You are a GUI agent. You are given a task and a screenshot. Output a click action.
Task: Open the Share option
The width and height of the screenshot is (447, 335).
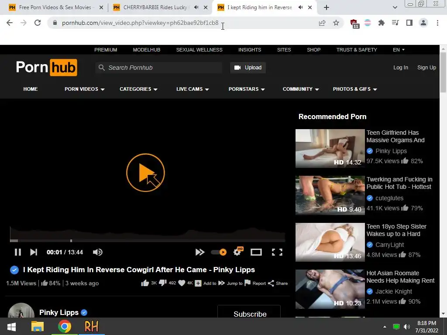pyautogui.click(x=278, y=283)
